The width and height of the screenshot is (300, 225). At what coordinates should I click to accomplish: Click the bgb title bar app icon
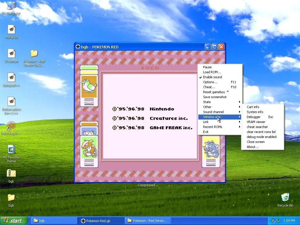pos(78,47)
